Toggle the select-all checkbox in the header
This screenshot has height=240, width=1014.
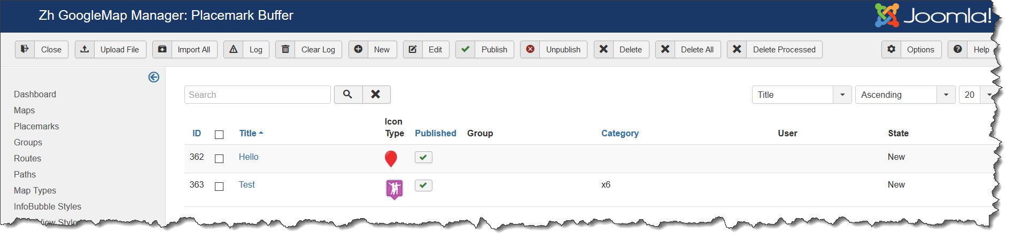click(219, 135)
